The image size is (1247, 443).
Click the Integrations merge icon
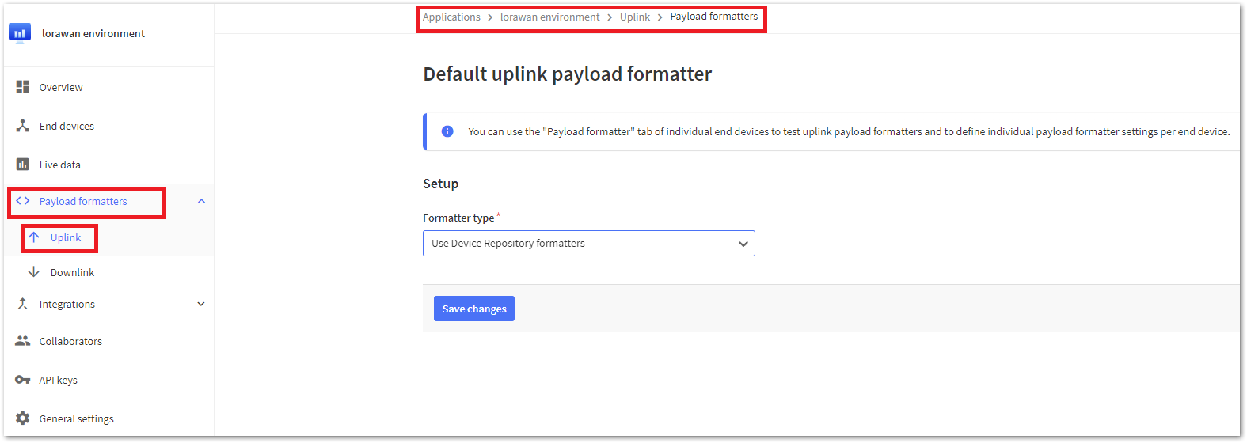[23, 304]
